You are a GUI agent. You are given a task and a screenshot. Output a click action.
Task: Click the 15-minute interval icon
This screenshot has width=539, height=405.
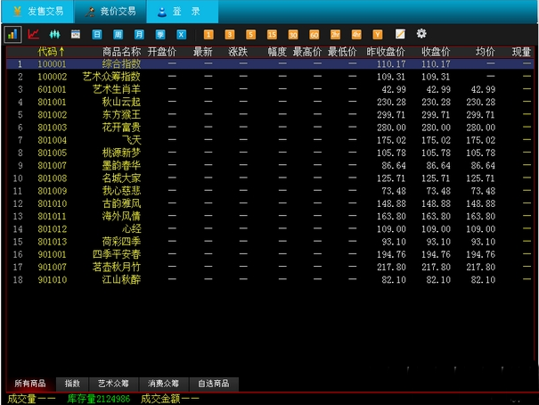(271, 34)
